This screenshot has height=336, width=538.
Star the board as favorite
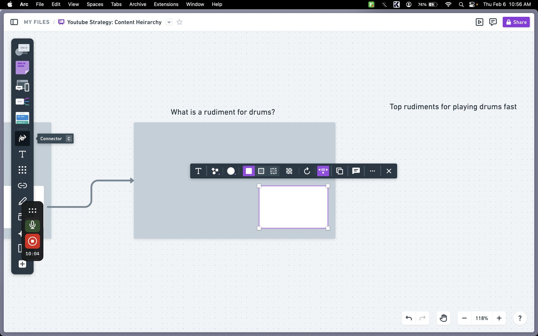(x=180, y=22)
